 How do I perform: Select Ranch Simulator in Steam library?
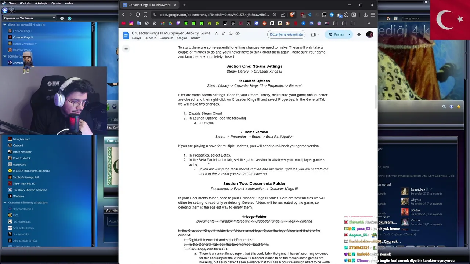pos(22,152)
